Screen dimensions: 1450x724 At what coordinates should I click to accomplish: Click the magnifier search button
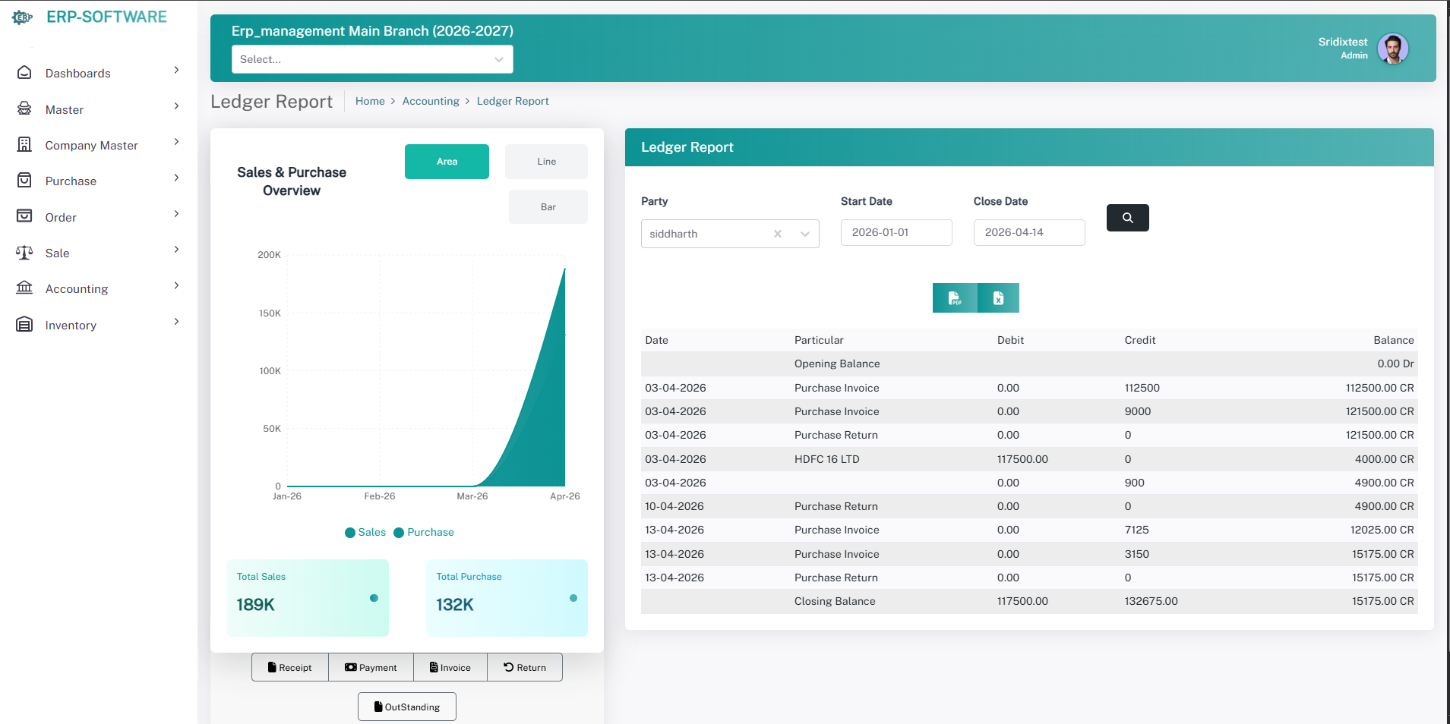point(1127,218)
